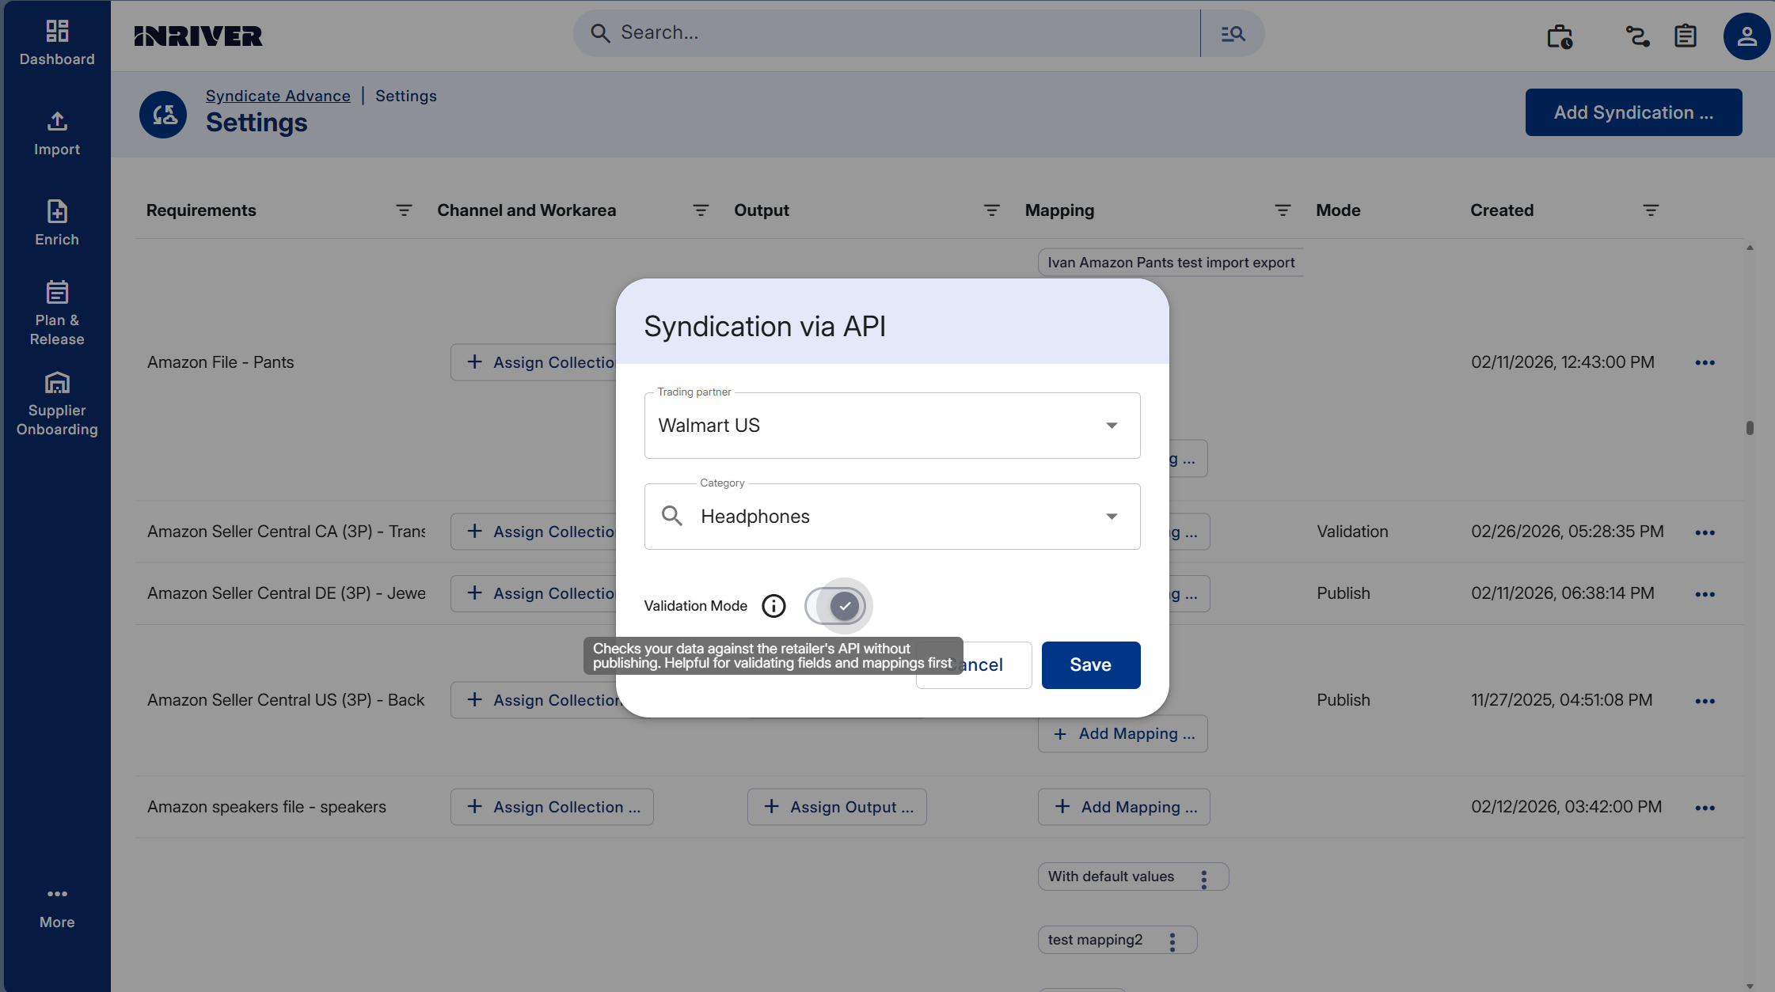This screenshot has width=1775, height=992.
Task: Open actions menu for Amazon Seller Central DE row
Action: point(1705,594)
